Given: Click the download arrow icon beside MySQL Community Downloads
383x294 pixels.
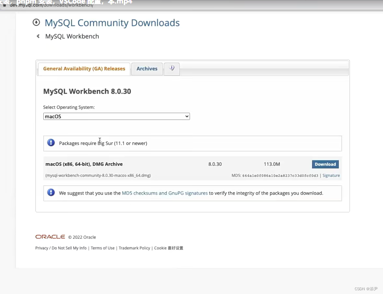Looking at the screenshot, I should 36,22.
